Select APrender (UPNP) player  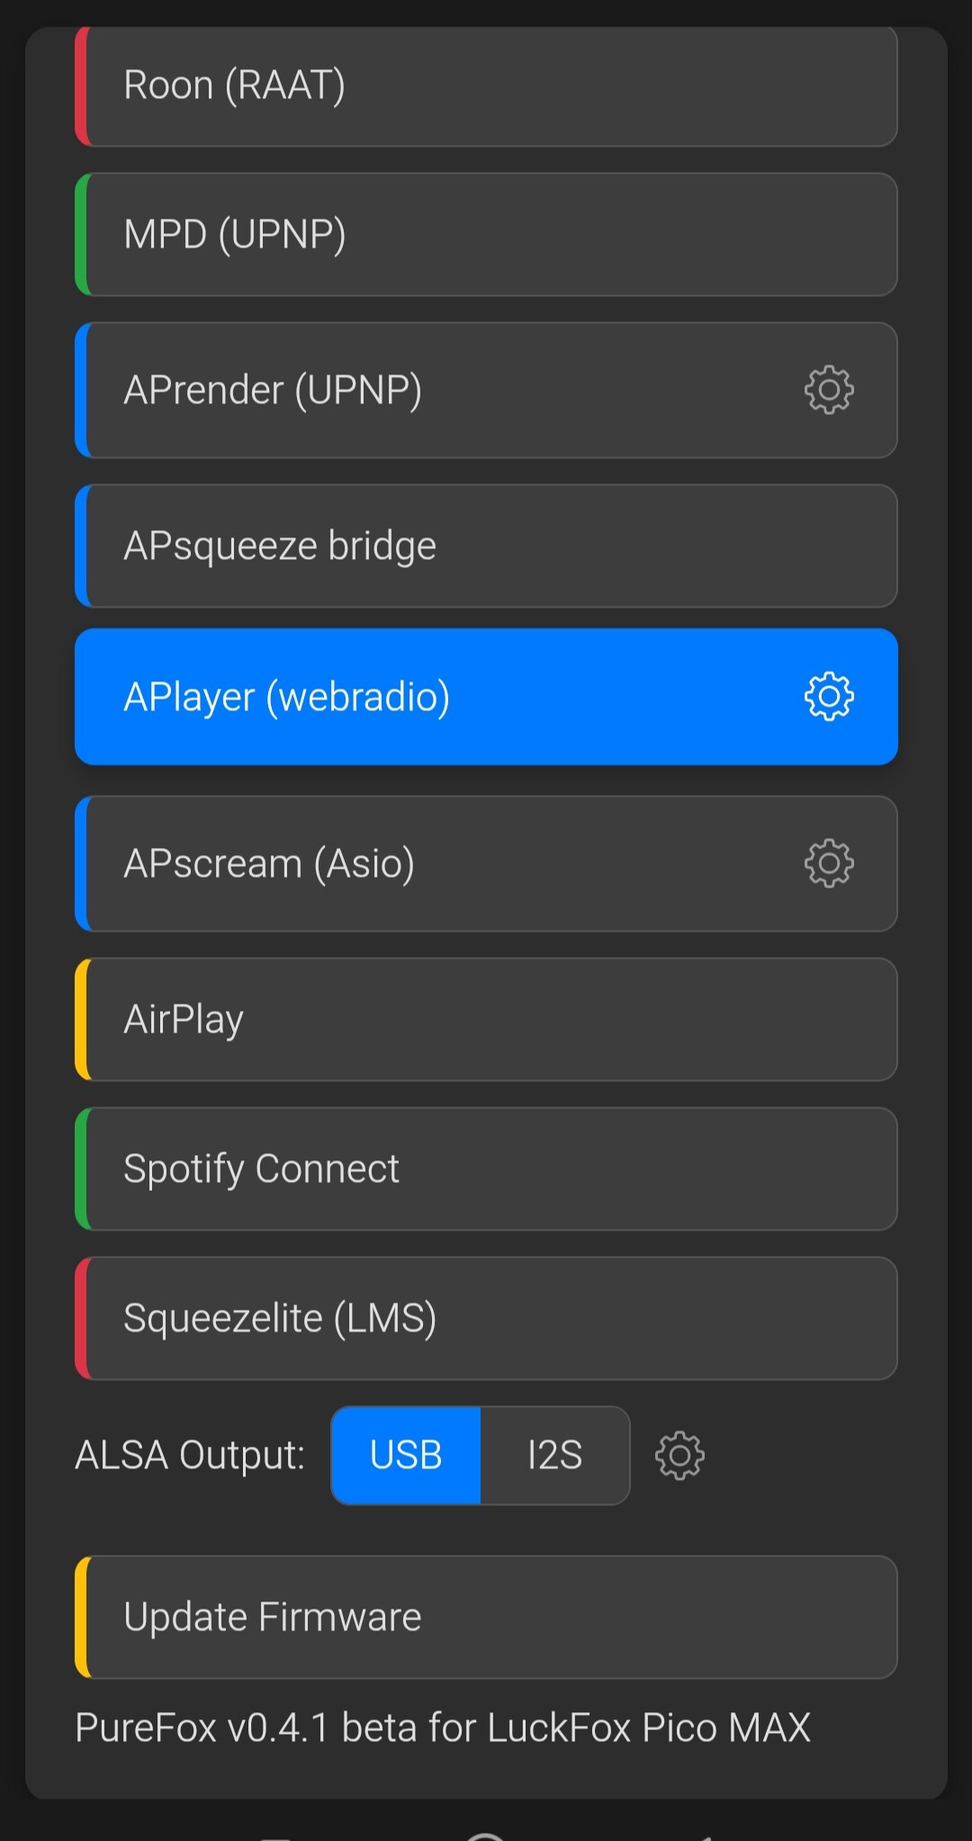(486, 390)
